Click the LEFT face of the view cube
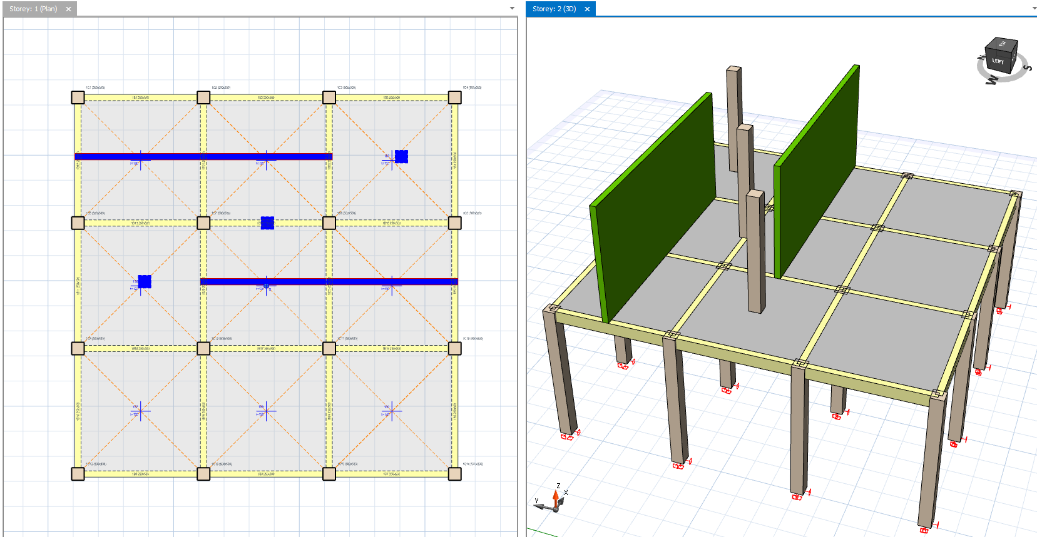1037x537 pixels. (998, 61)
